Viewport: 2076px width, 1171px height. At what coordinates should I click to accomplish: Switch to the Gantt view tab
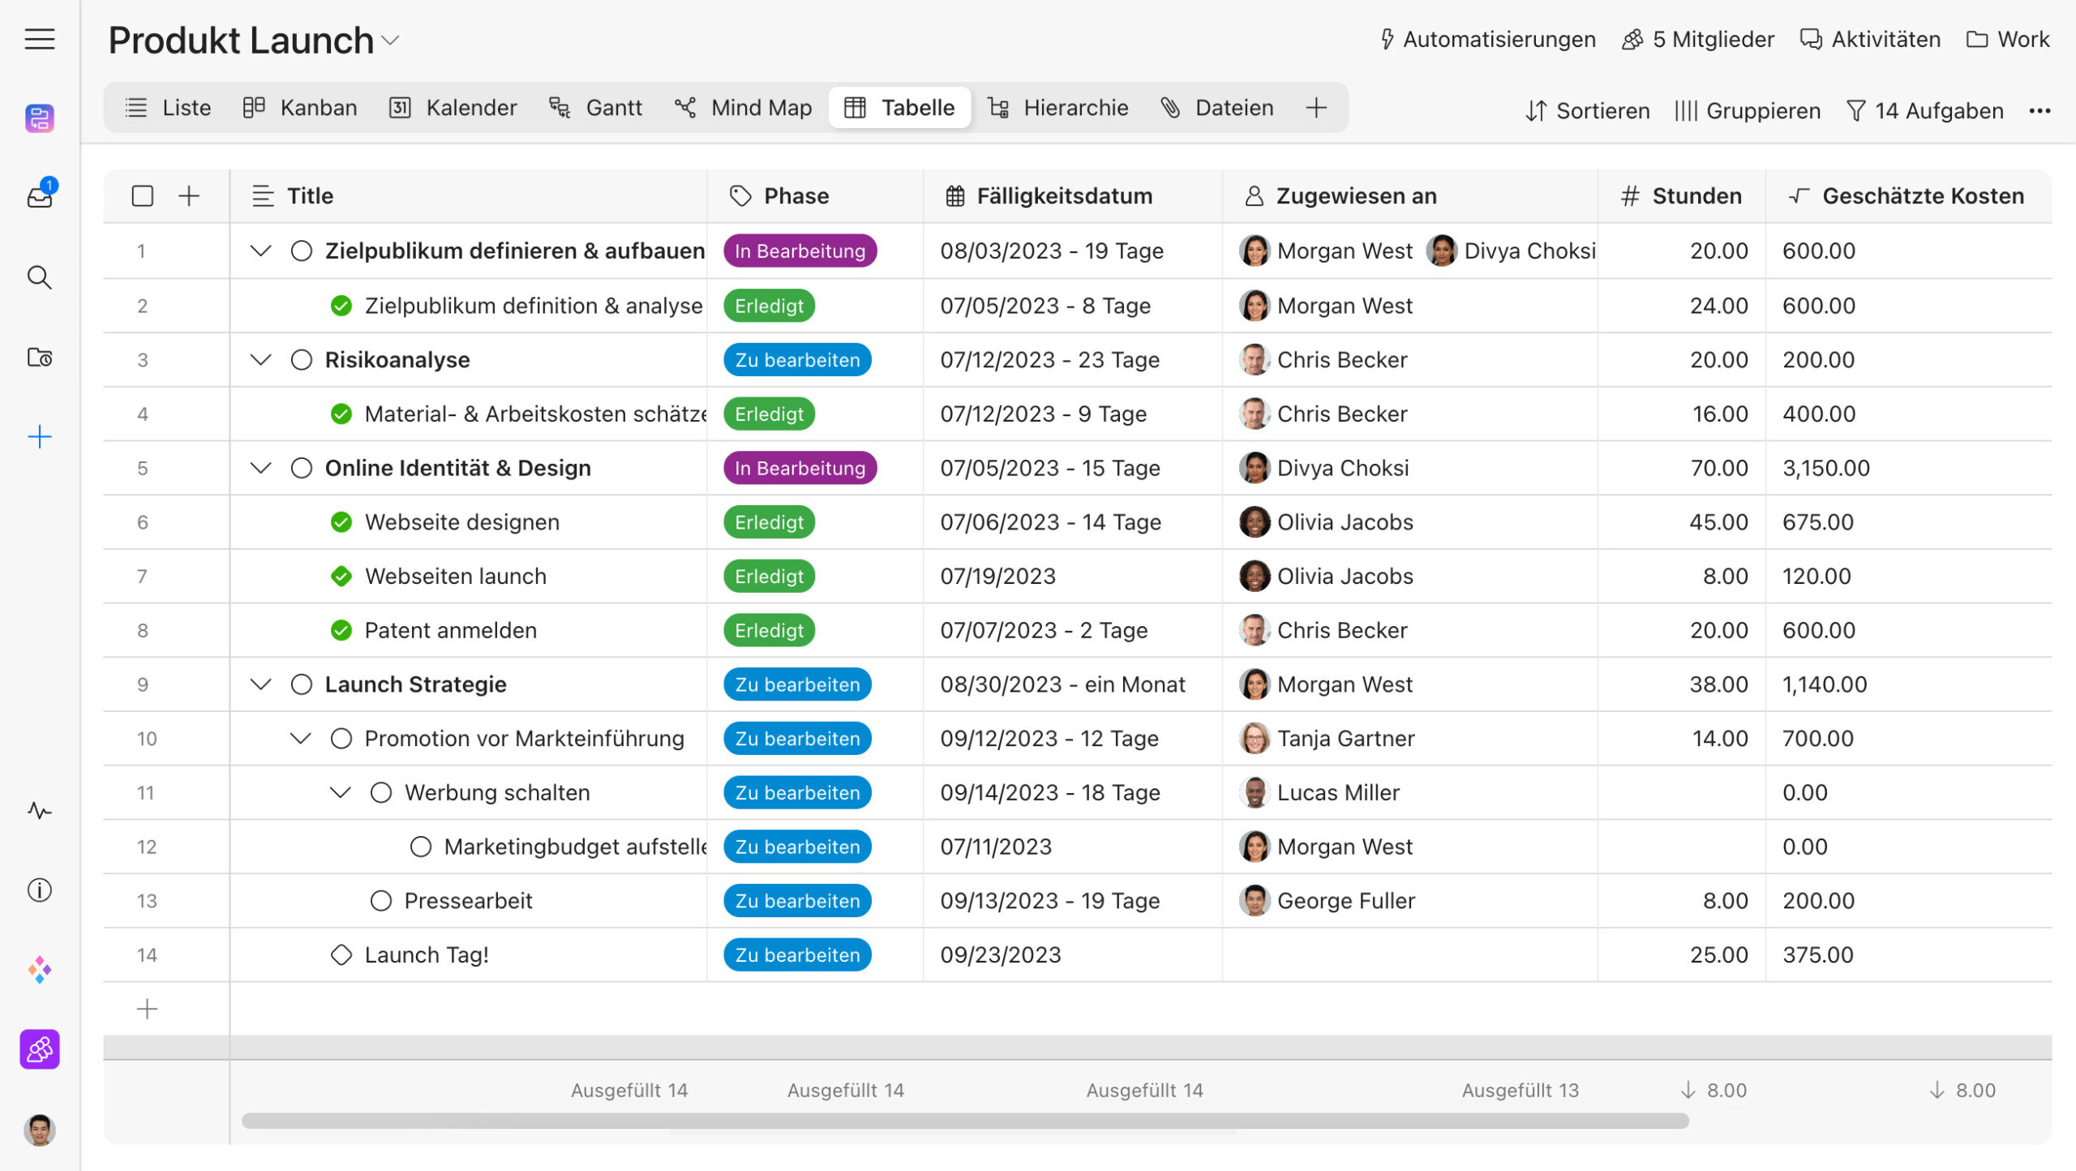tap(596, 108)
